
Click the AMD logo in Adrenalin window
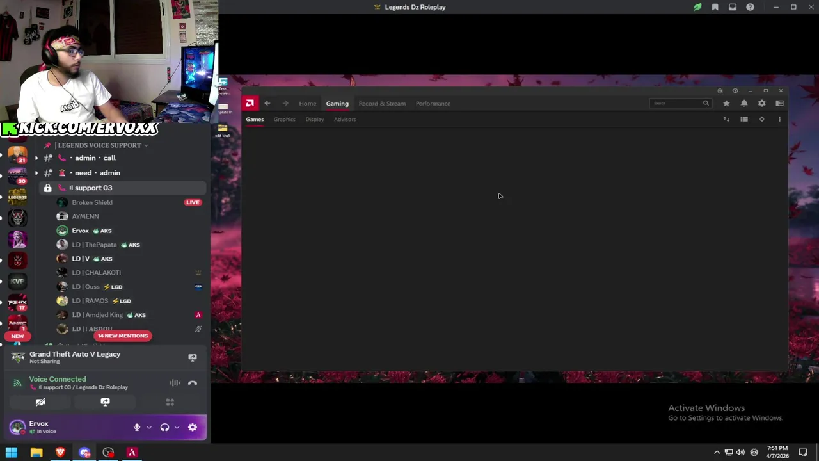pos(250,103)
